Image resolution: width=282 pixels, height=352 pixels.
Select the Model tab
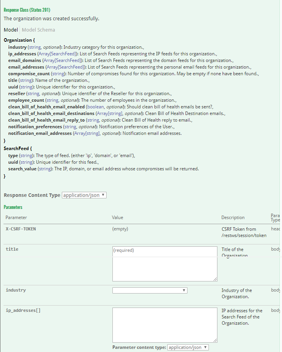click(x=11, y=30)
